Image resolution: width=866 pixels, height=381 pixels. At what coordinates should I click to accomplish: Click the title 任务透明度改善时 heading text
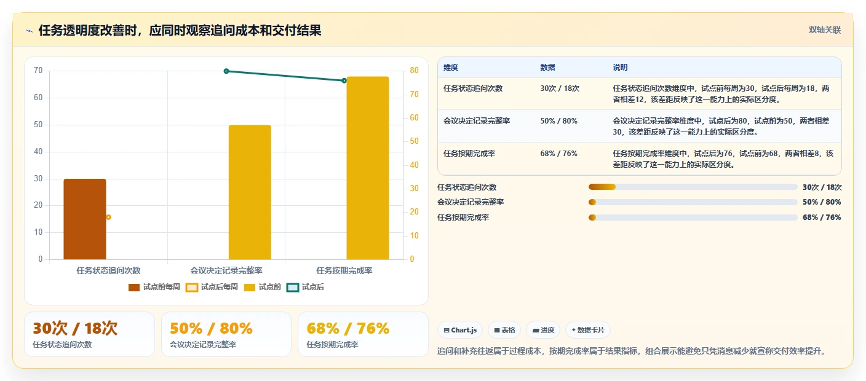click(180, 31)
